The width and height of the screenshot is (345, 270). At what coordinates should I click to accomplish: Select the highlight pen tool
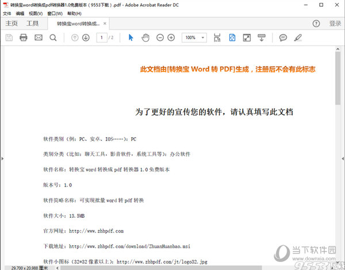tap(298, 37)
